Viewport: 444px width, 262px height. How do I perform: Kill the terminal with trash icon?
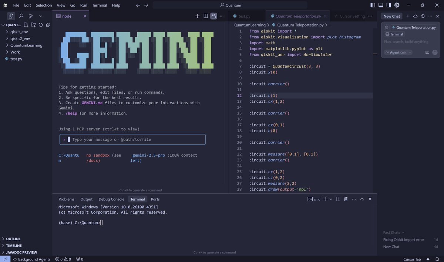click(346, 199)
